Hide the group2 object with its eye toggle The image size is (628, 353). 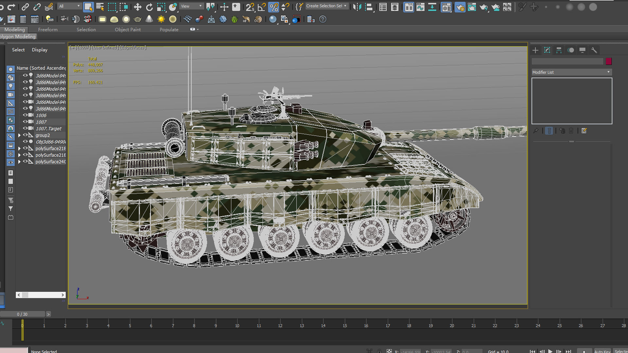click(25, 135)
